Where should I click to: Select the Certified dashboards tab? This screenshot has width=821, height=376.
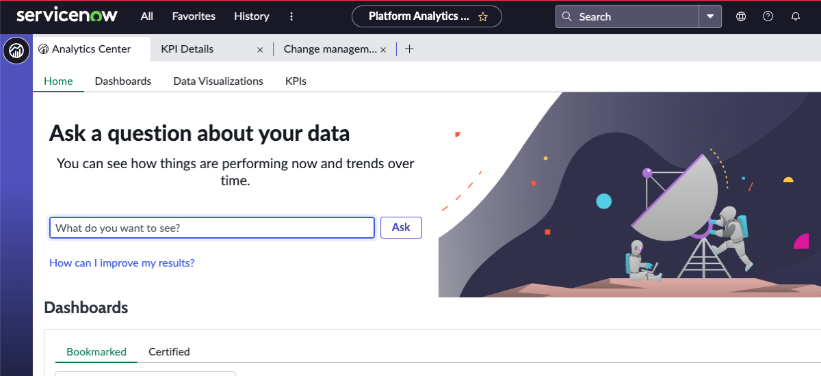click(x=169, y=352)
